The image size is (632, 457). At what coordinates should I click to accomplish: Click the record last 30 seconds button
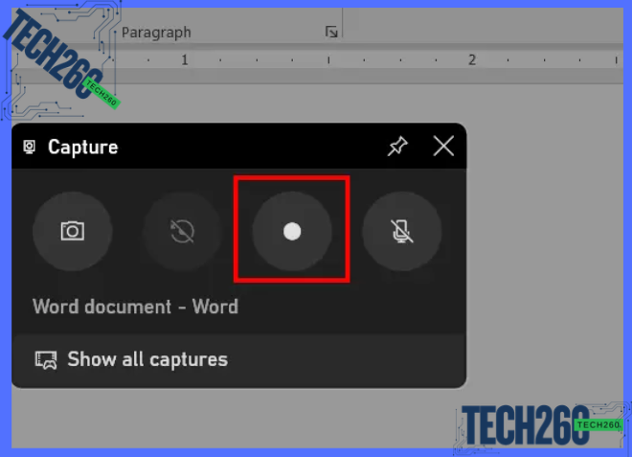[182, 231]
